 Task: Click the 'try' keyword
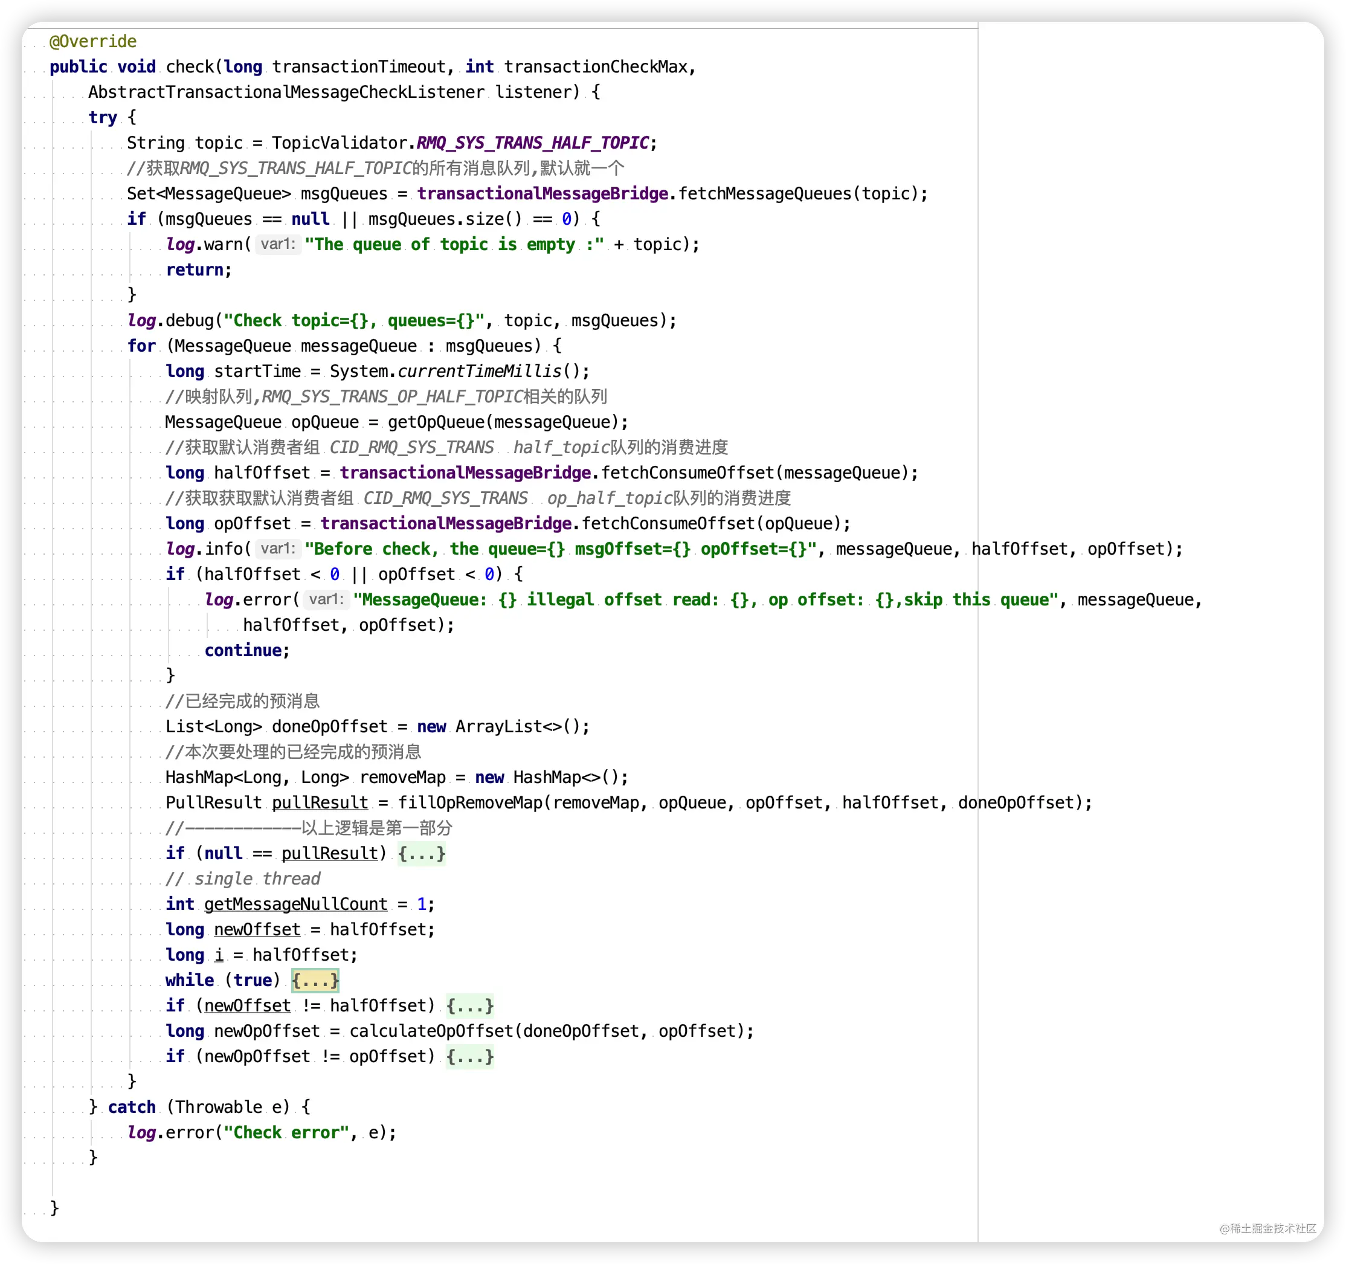coord(102,117)
